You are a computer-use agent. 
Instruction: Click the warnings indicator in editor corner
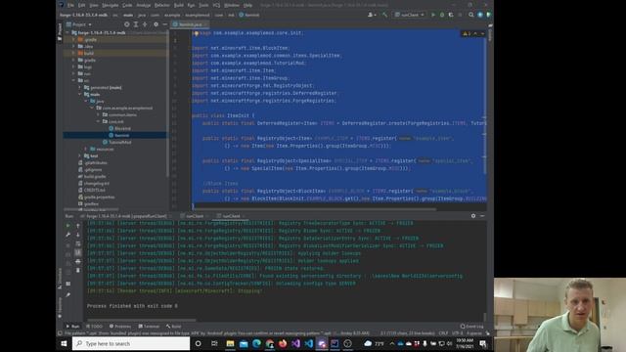pyautogui.click(x=467, y=34)
